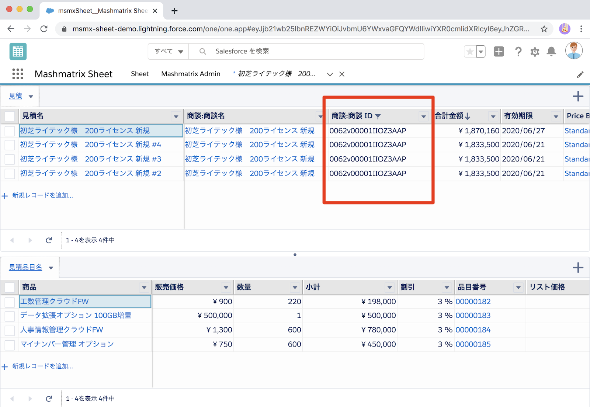Check the row 200ライセンス 新規 #3

10,159
